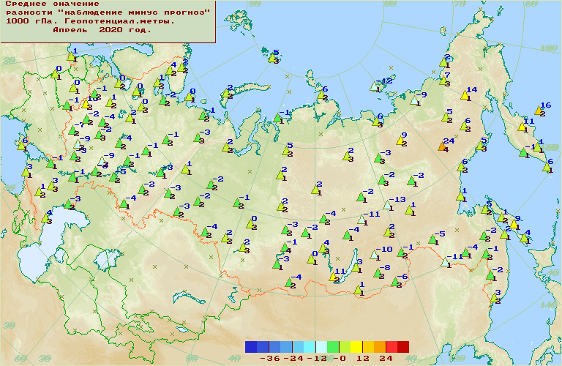Image resolution: width=562 pixels, height=366 pixels.
Task: Click the pale station triangle labeled -10
Action: pyautogui.click(x=375, y=255)
